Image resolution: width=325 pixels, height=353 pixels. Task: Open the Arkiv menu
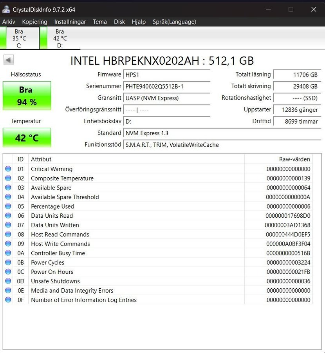pos(9,22)
